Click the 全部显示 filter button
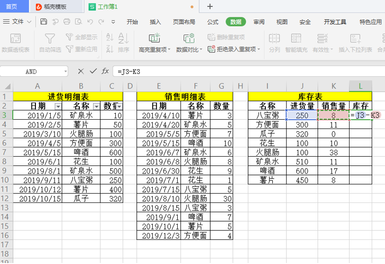This screenshot has height=264, width=385. coord(82,37)
